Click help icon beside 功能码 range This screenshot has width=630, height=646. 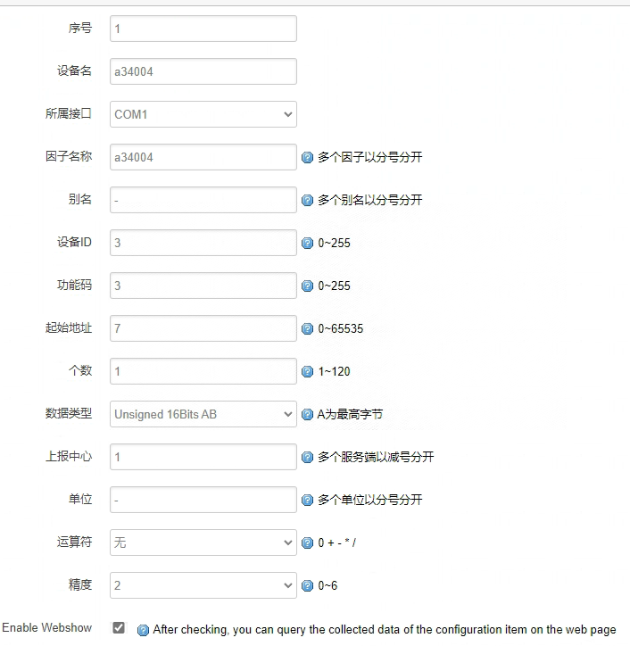(308, 286)
